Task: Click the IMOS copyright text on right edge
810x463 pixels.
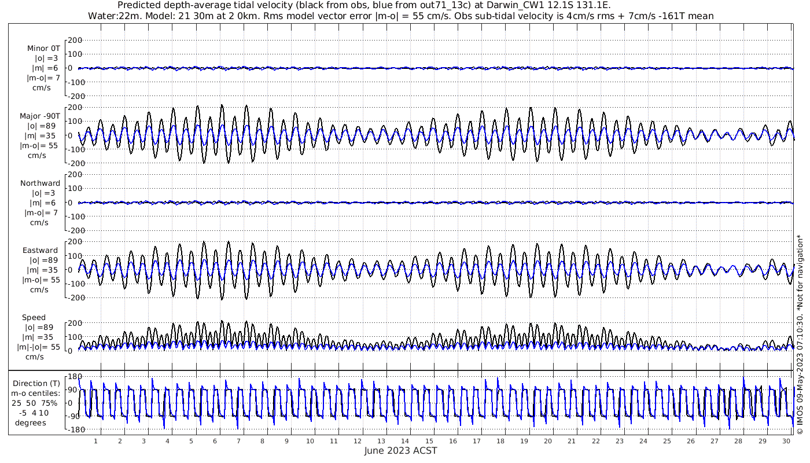Action: coord(800,334)
